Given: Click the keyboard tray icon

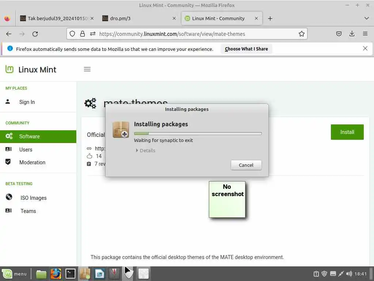Looking at the screenshot, I should 333,274.
